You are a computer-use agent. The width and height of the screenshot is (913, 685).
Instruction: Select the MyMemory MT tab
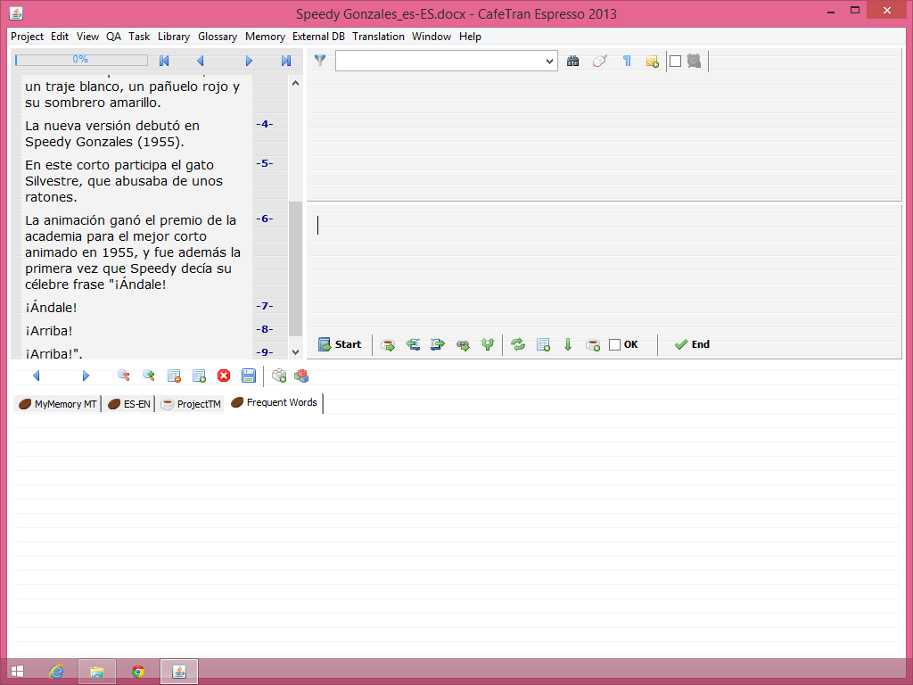(x=58, y=404)
